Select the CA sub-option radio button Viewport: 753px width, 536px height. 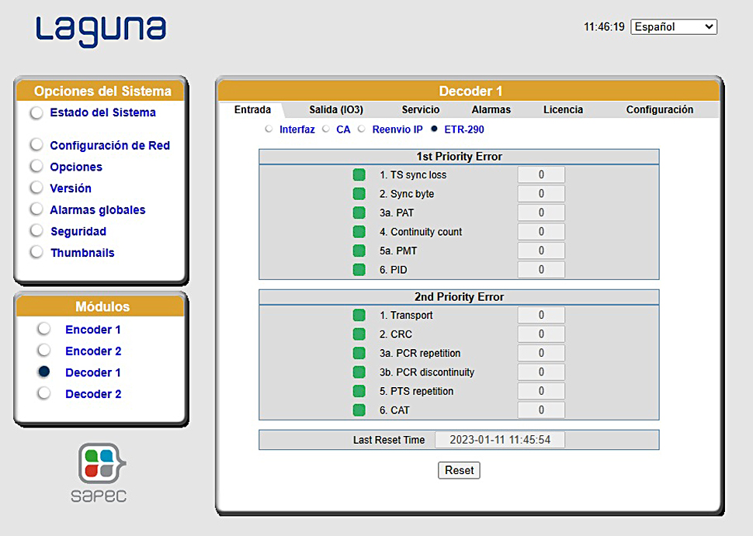(x=326, y=129)
